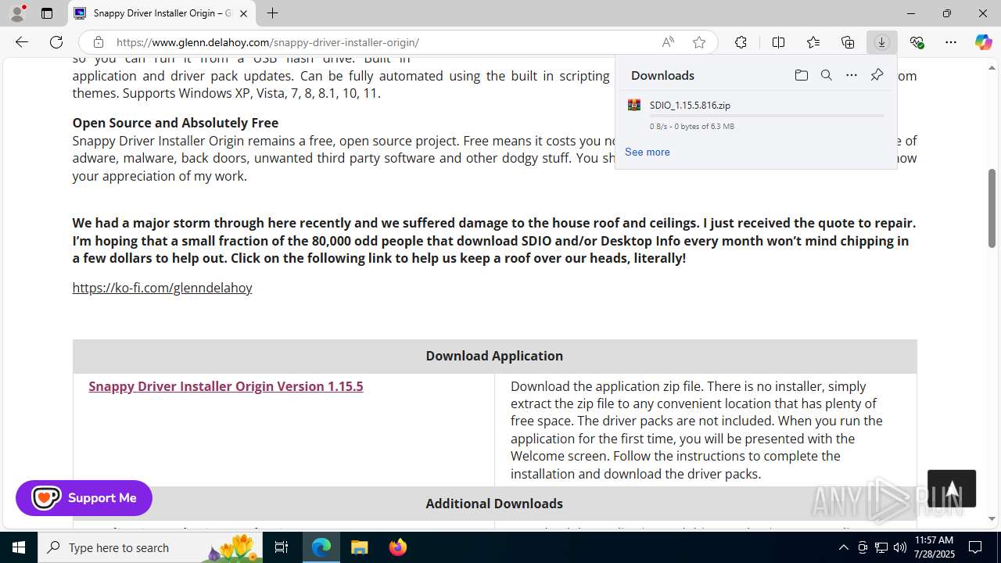View site information lock icon
The width and height of the screenshot is (1001, 563).
tap(98, 42)
